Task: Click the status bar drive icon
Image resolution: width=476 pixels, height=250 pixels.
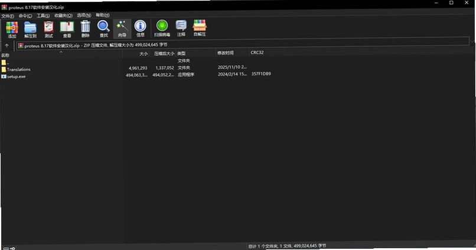Action: pyautogui.click(x=6, y=248)
